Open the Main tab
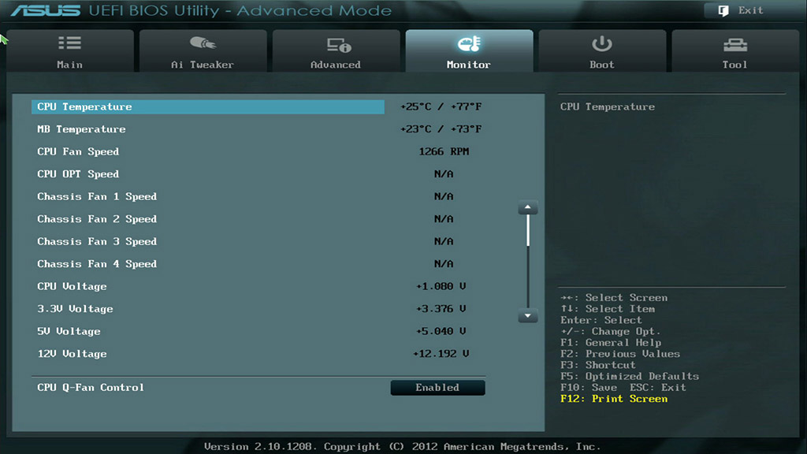807x454 pixels. pyautogui.click(x=70, y=50)
